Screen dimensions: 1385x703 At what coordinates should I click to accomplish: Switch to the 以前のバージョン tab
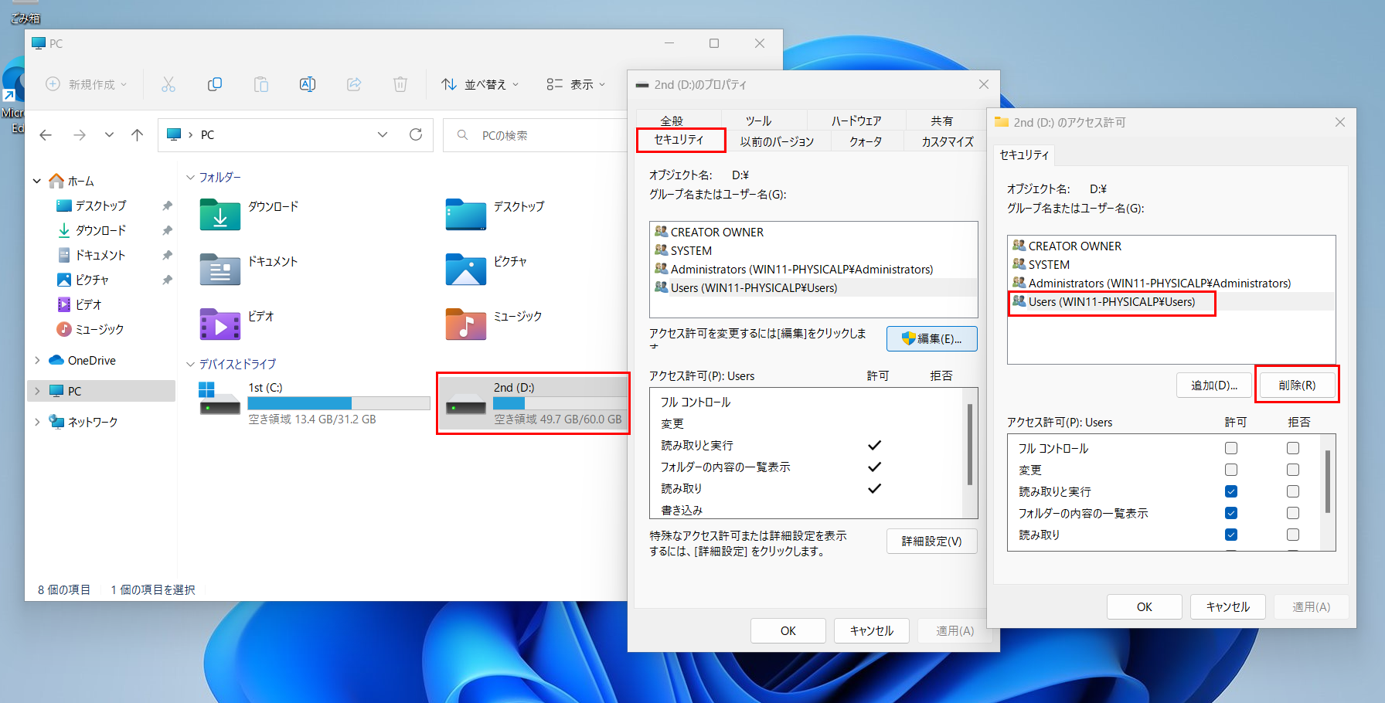tap(777, 141)
